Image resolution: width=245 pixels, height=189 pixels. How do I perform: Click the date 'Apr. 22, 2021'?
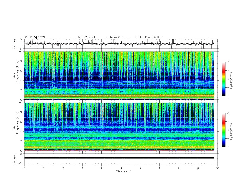pyautogui.click(x=86, y=37)
